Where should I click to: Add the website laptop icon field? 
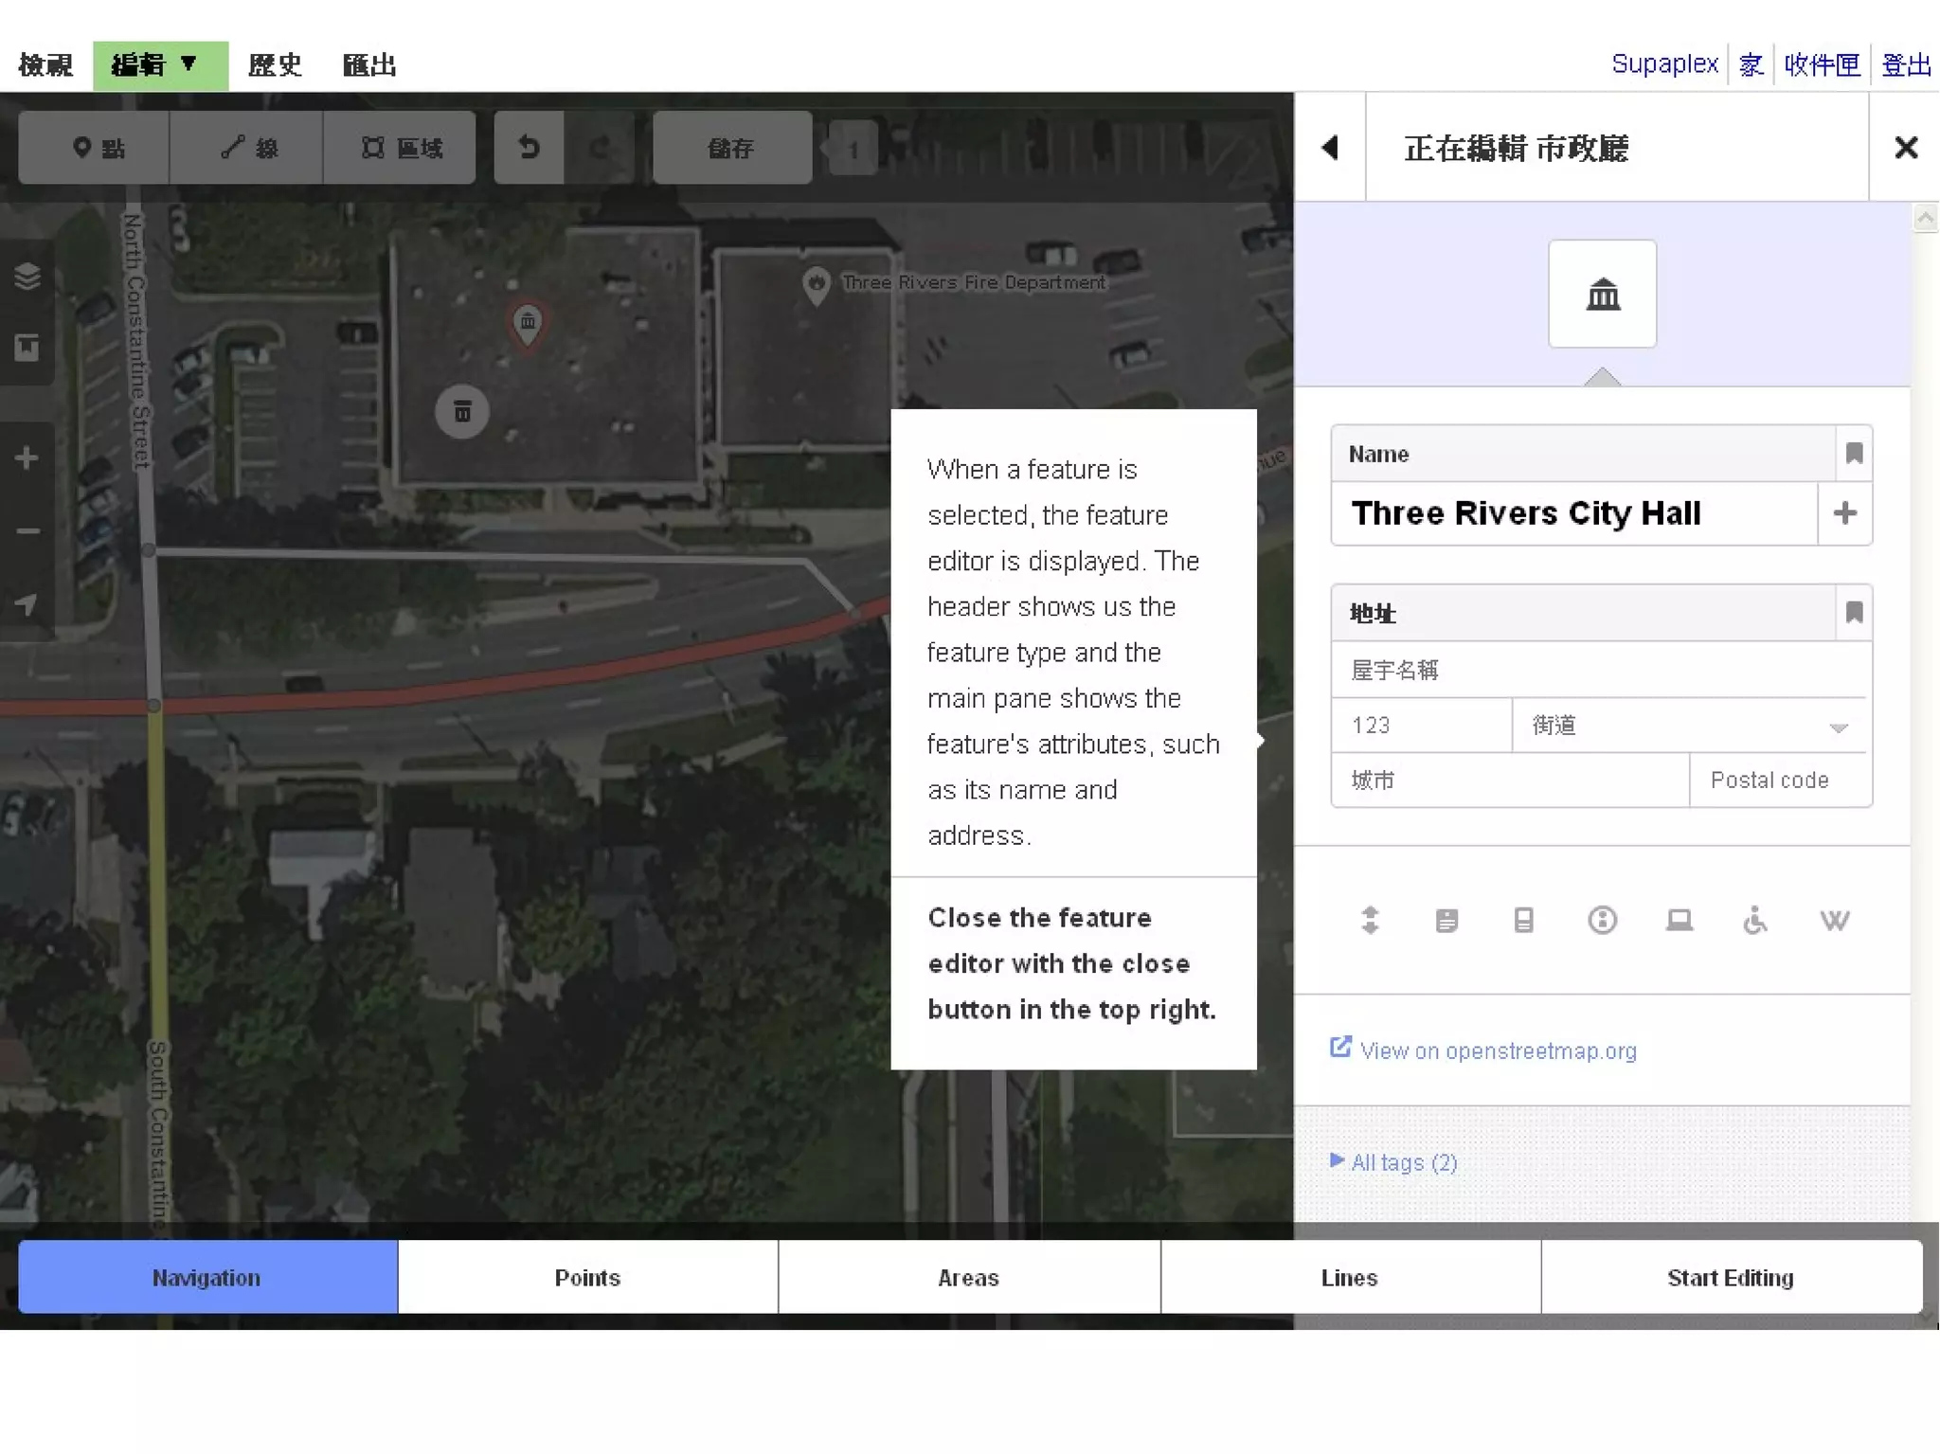point(1679,920)
